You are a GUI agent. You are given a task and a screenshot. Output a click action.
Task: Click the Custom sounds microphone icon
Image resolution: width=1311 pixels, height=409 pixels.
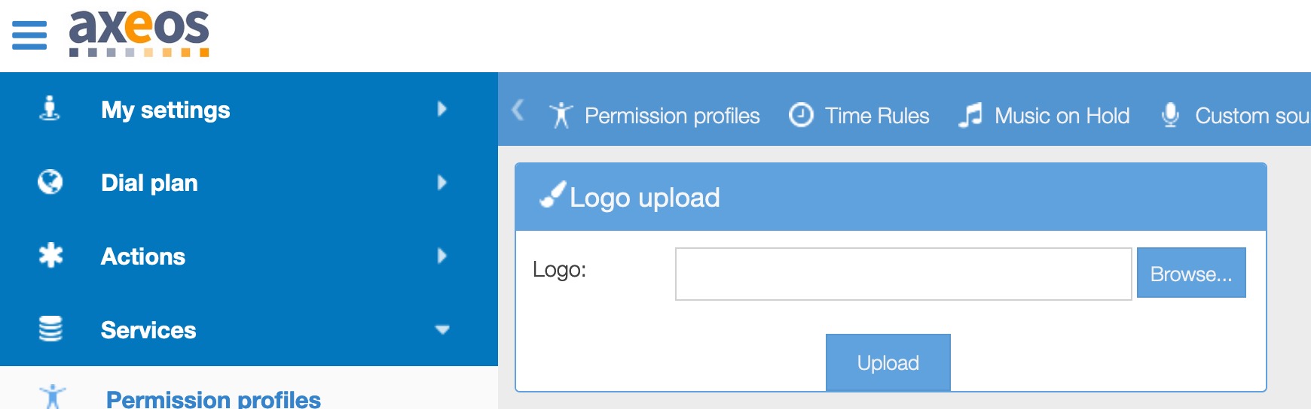pyautogui.click(x=1170, y=115)
